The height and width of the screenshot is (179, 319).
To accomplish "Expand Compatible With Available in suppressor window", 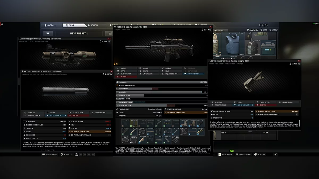I will tap(109, 135).
